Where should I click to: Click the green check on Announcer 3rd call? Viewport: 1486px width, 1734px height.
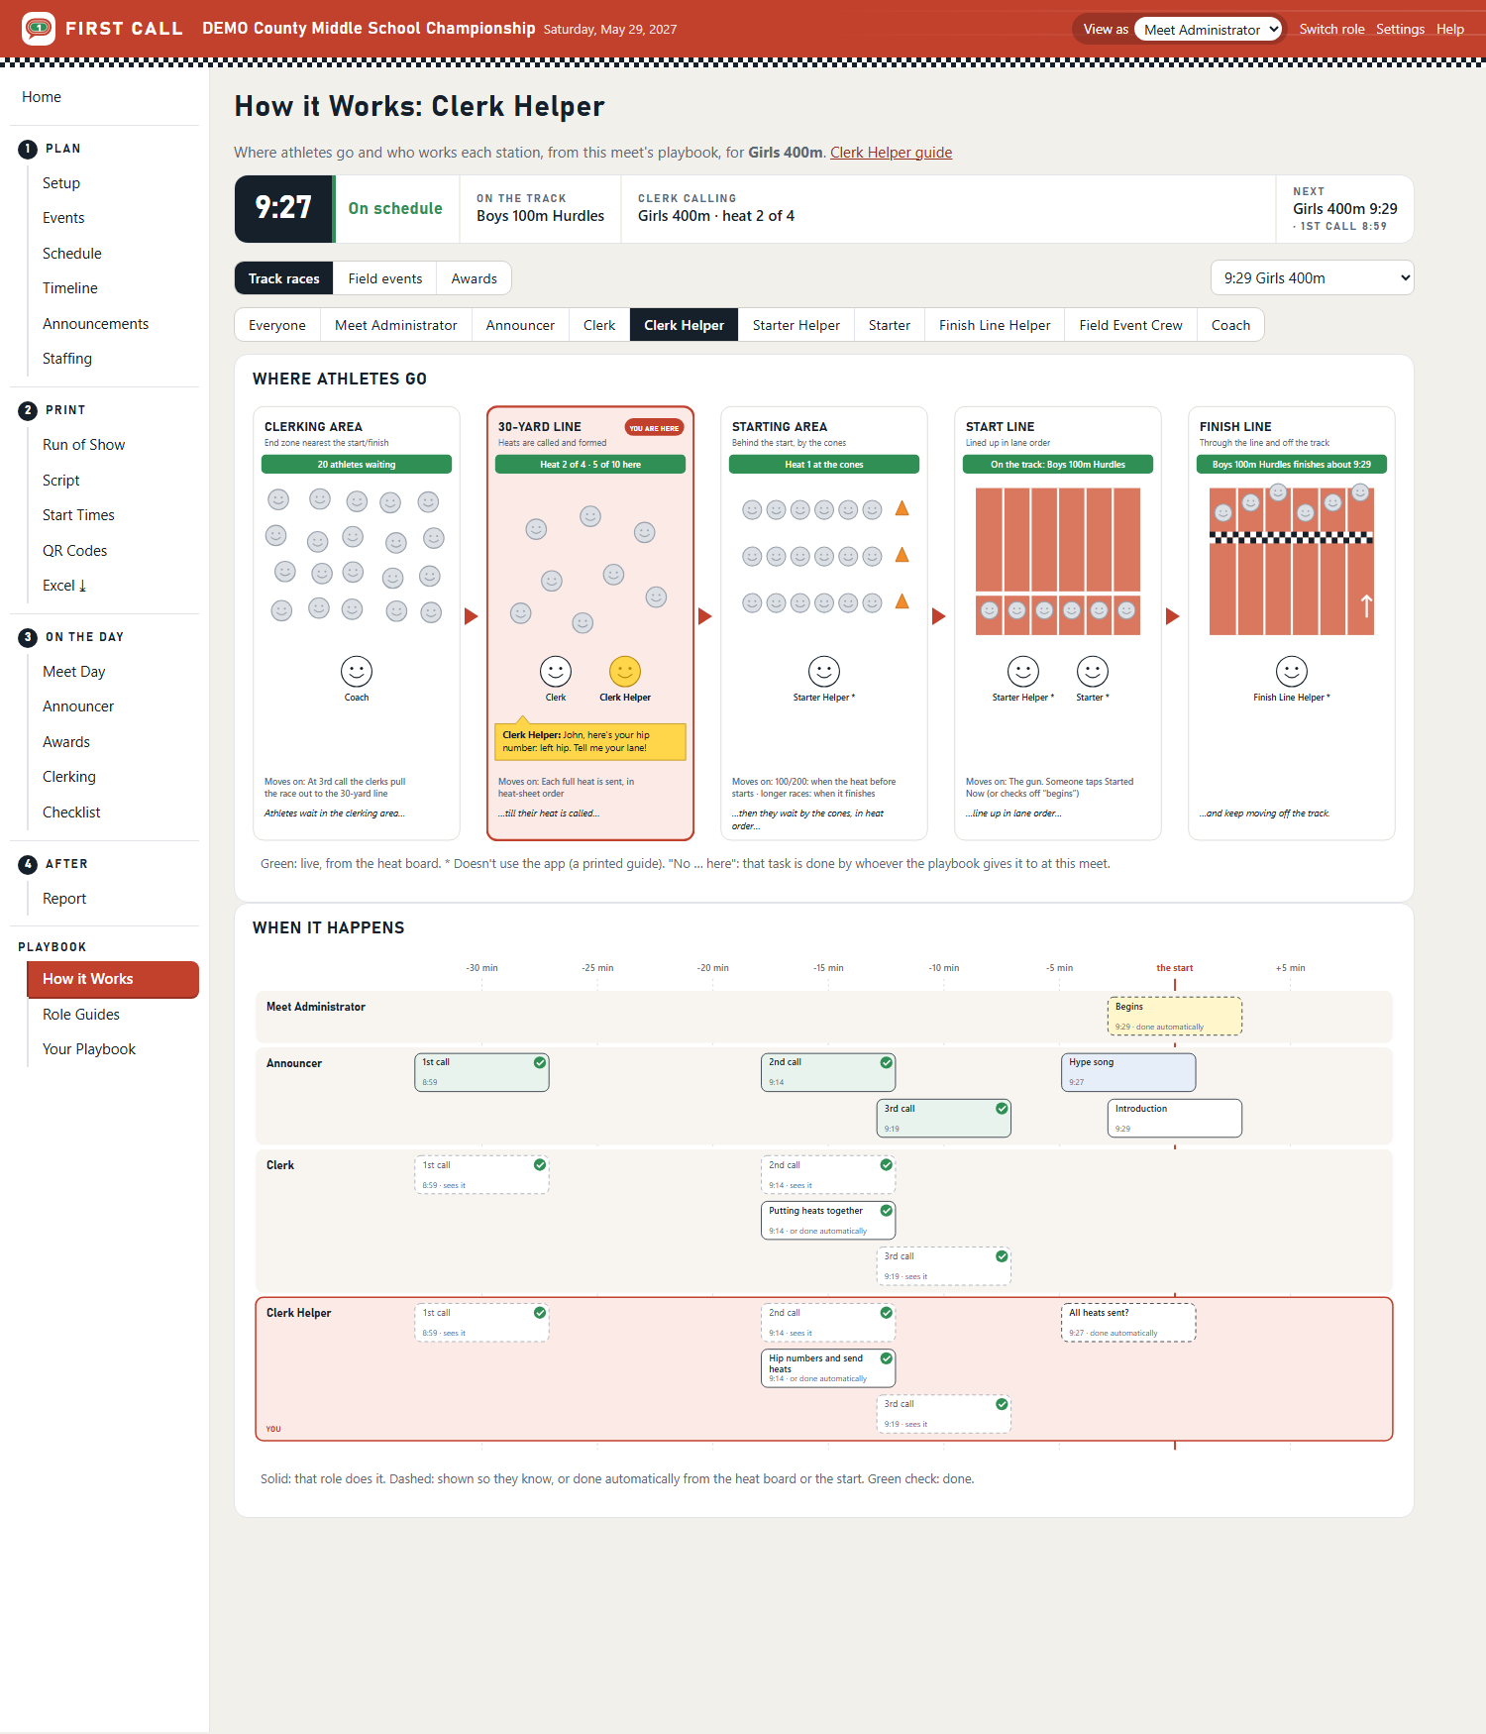click(x=1002, y=1109)
